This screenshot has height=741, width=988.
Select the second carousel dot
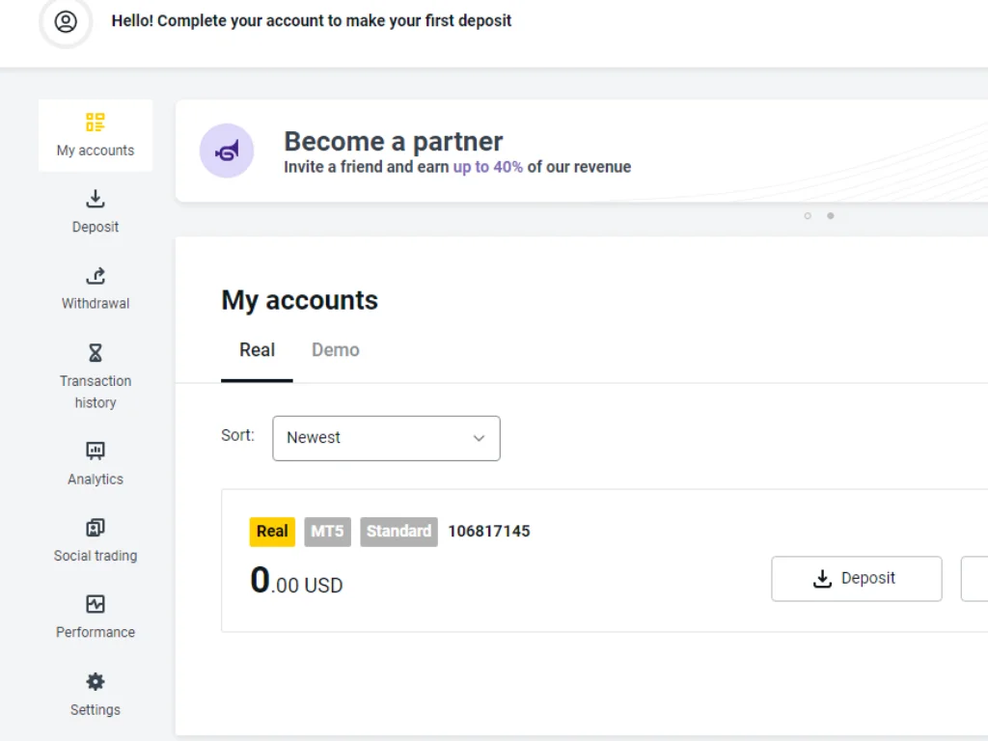click(x=831, y=216)
